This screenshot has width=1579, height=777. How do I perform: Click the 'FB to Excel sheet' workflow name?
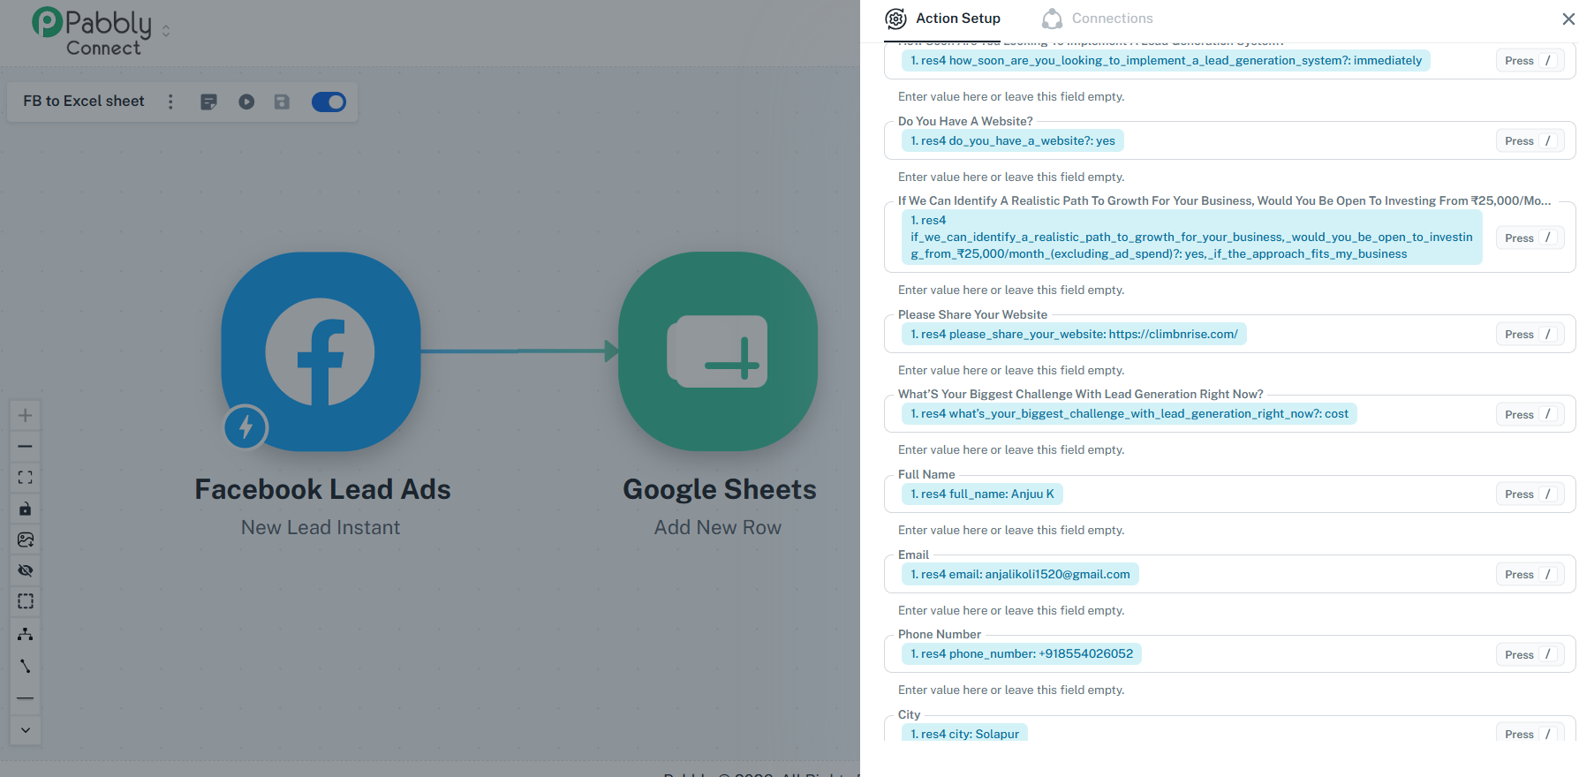click(84, 102)
